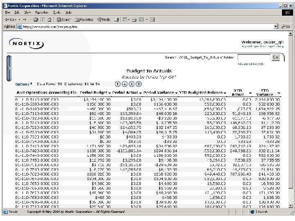Go back with the Back toolbar button

click(11, 20)
